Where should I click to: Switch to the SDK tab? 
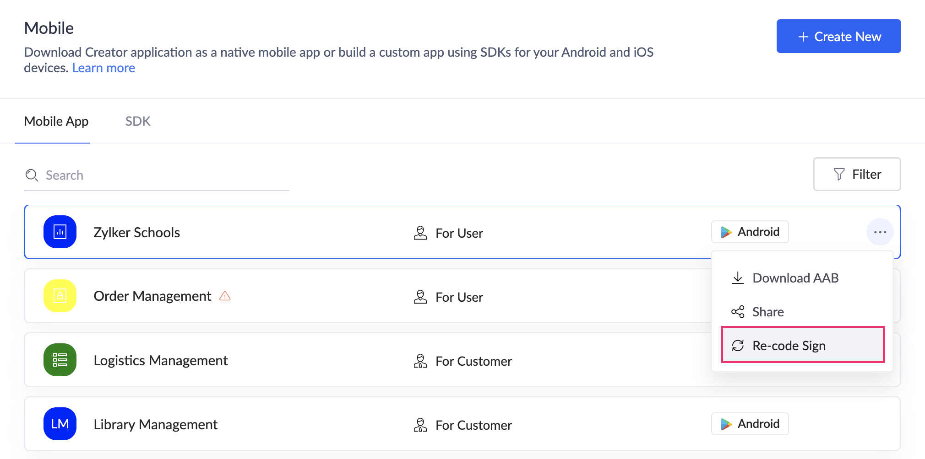pos(138,121)
